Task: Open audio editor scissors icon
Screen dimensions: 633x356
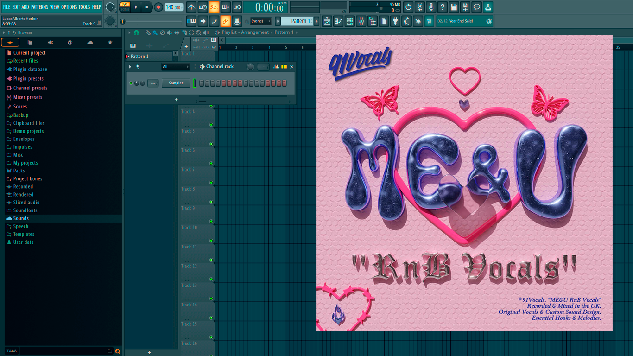Action: click(420, 7)
